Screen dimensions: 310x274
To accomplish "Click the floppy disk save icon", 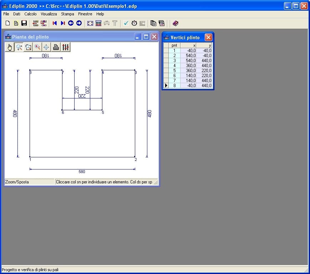I will tap(24, 23).
